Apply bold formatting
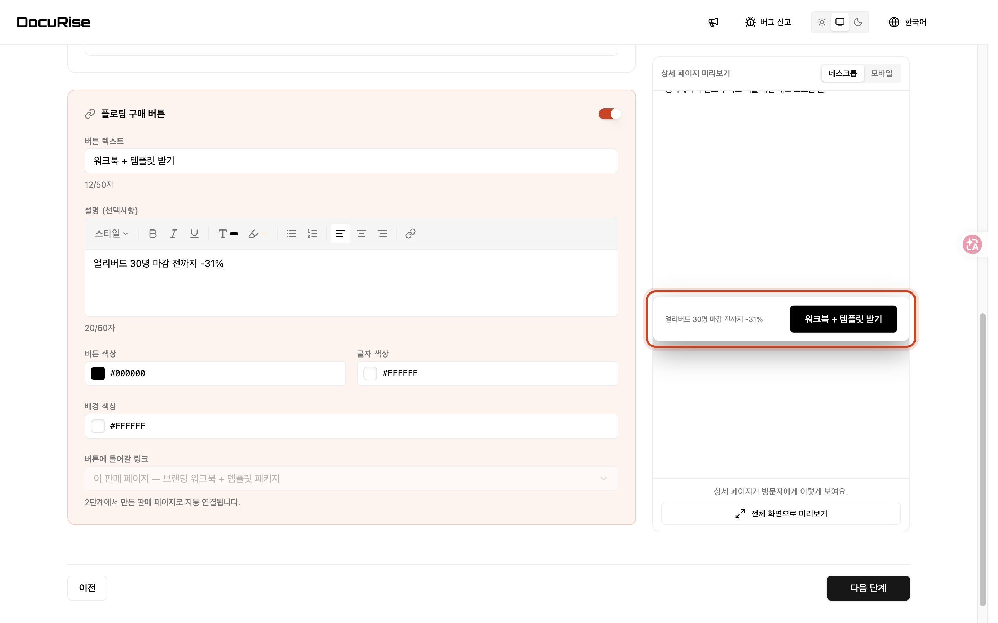The height and width of the screenshot is (623, 998). (x=152, y=234)
